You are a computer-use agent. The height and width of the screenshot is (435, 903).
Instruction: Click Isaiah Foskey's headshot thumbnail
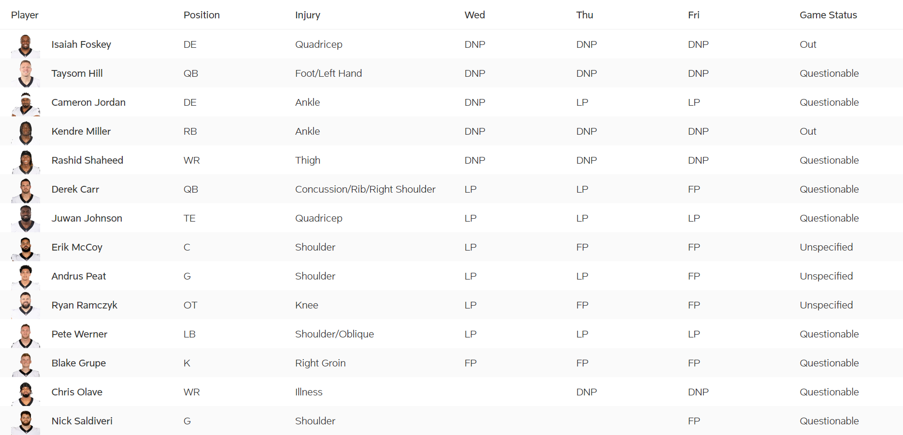(x=26, y=45)
